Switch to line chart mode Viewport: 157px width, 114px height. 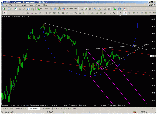[90, 9]
